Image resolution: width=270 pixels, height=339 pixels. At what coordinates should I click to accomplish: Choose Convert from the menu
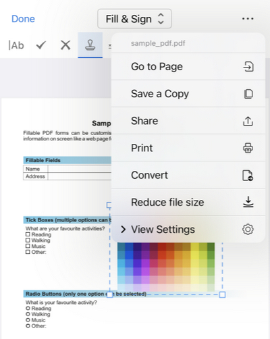[188, 175]
